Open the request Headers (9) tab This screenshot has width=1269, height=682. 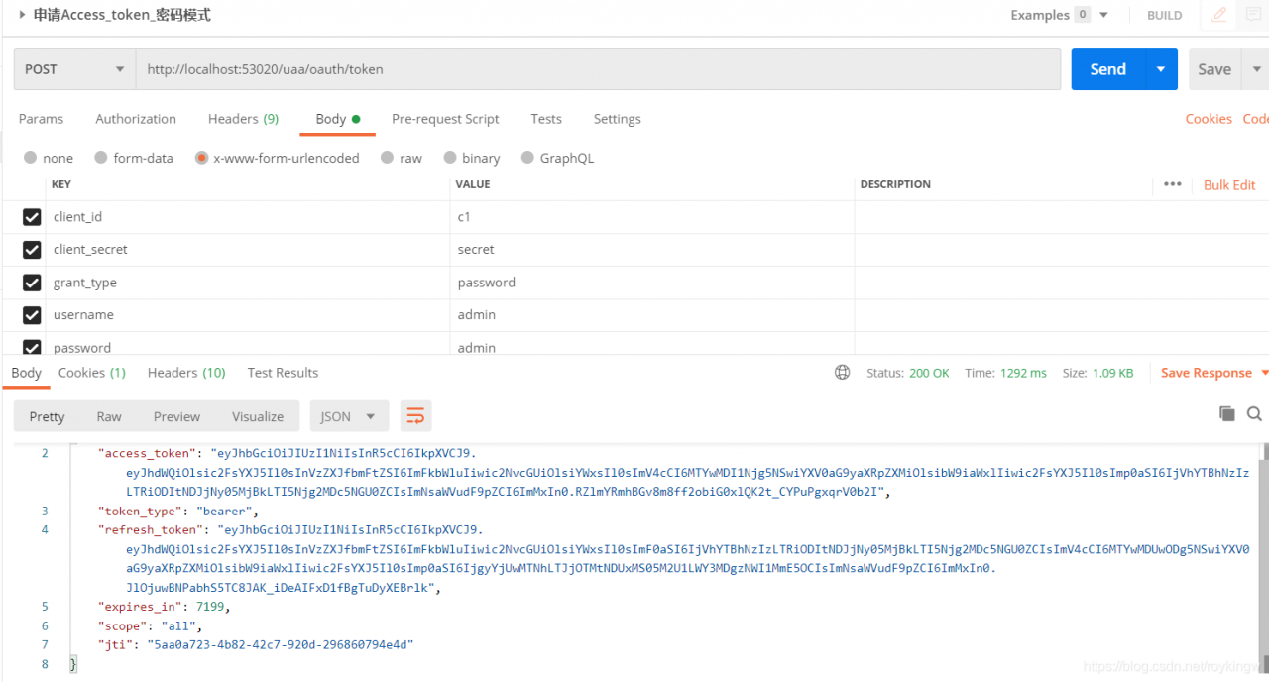tap(243, 119)
